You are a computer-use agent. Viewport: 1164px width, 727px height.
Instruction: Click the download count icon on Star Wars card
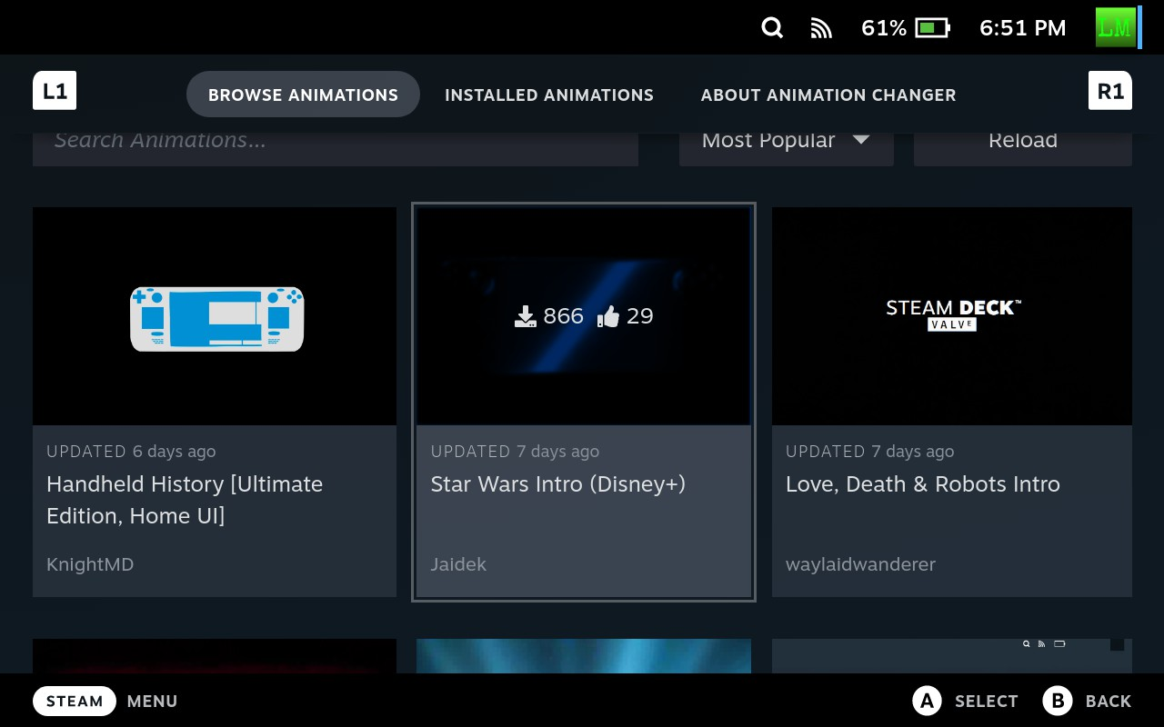(x=526, y=316)
